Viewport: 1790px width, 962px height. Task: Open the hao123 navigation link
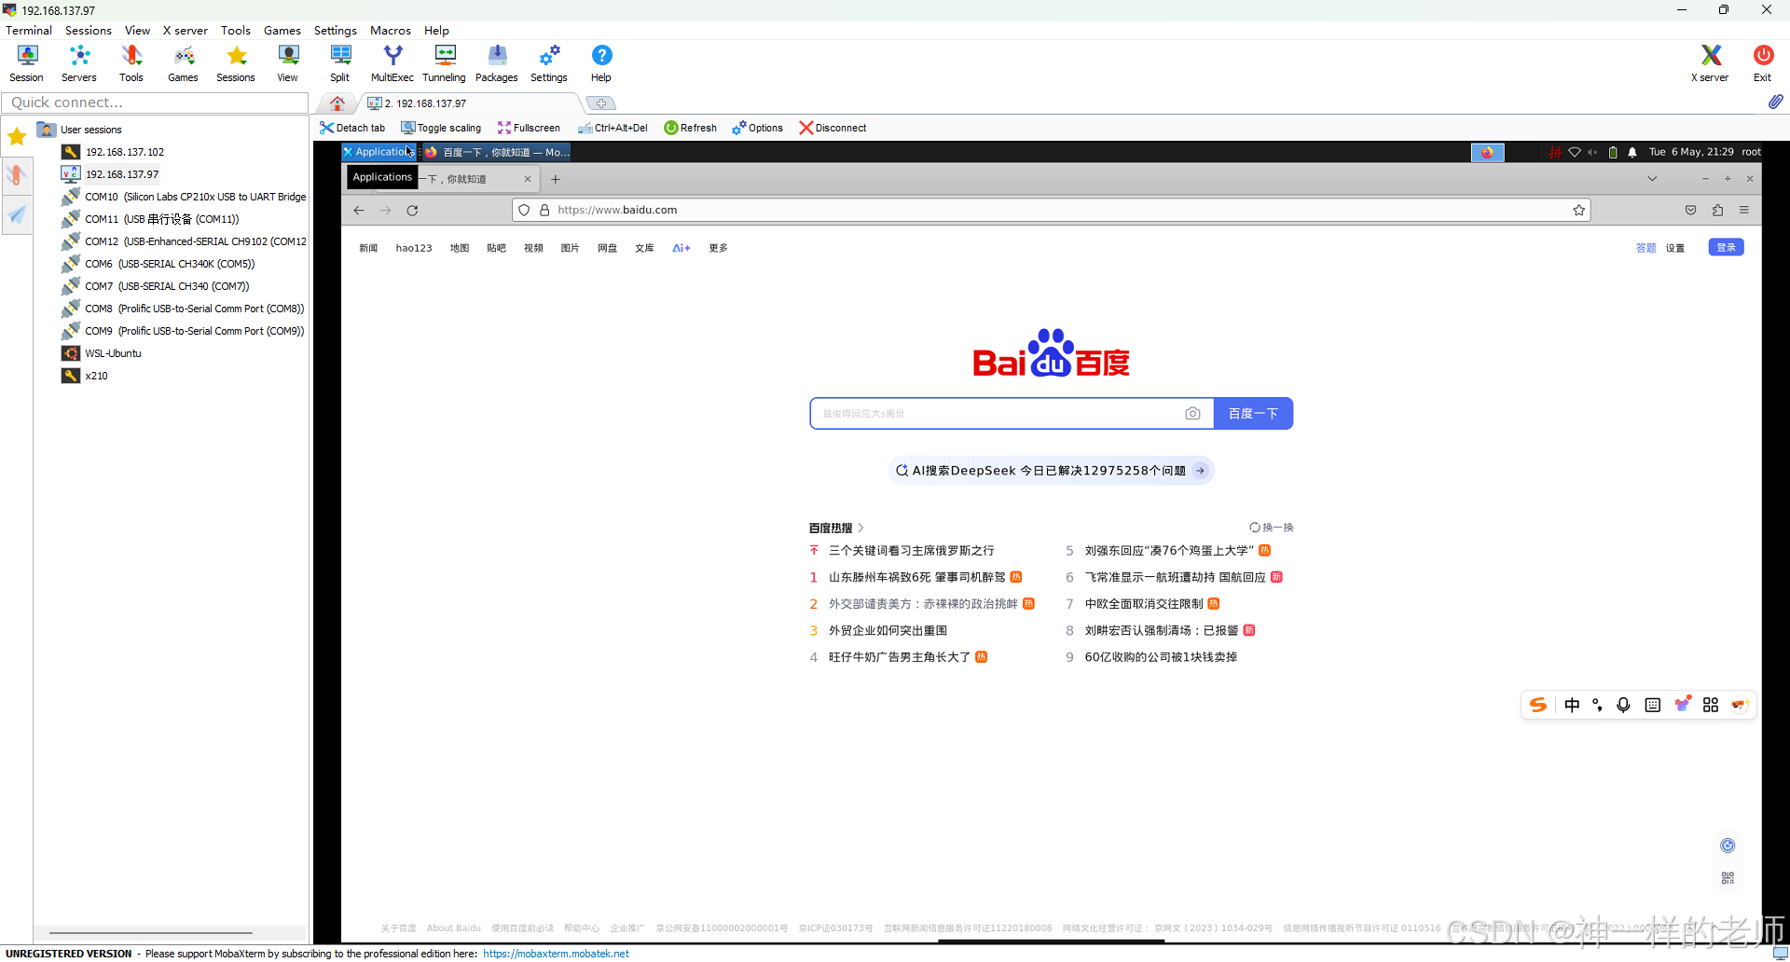pos(414,248)
